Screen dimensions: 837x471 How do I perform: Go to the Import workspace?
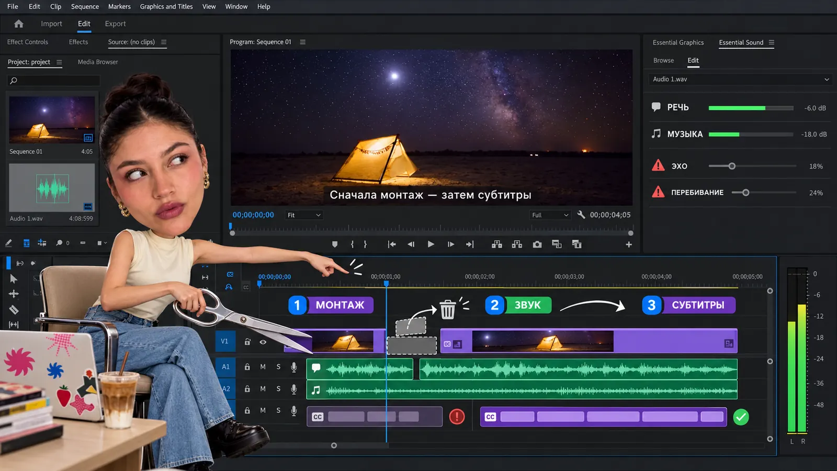(x=51, y=24)
